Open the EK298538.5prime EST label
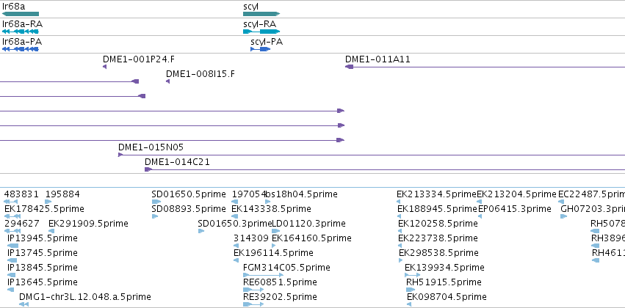The width and height of the screenshot is (625, 308). pos(439,253)
